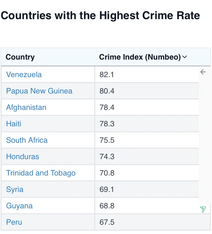Visit the South Africa link
This screenshot has width=212, height=234.
coord(27,140)
